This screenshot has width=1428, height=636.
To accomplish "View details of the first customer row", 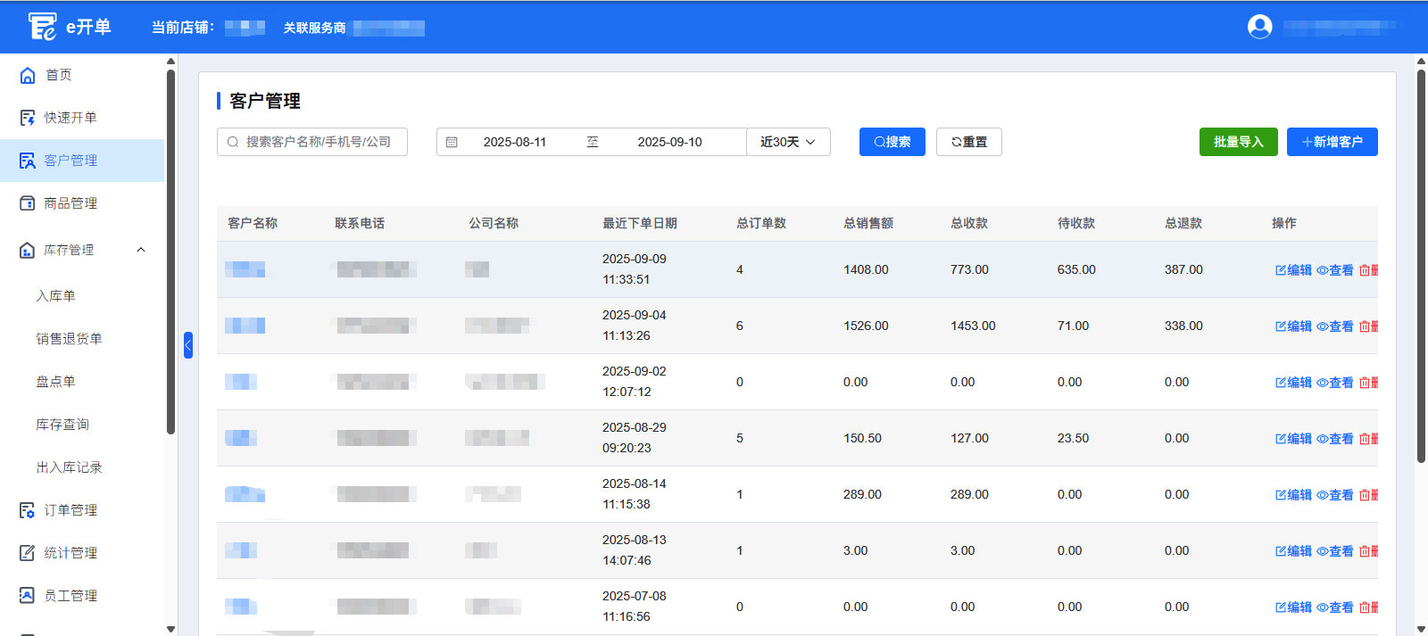I will pyautogui.click(x=1334, y=270).
